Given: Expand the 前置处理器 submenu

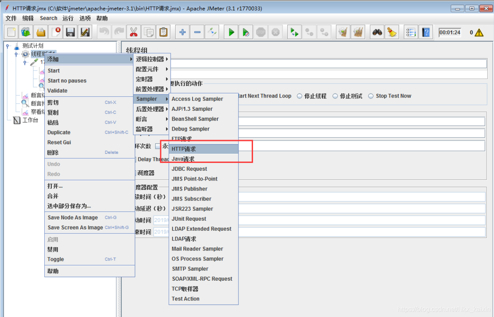Looking at the screenshot, I should (152, 89).
